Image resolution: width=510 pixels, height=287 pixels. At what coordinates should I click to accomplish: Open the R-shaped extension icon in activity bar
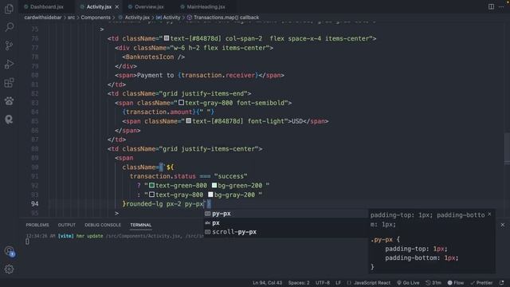9,120
